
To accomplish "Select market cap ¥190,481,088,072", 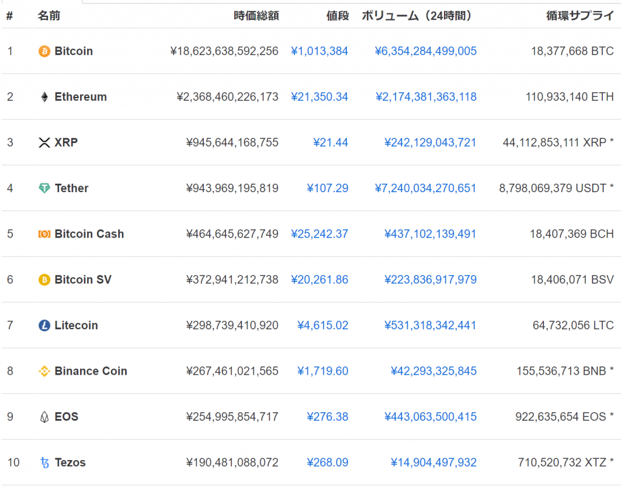I will 232,463.
